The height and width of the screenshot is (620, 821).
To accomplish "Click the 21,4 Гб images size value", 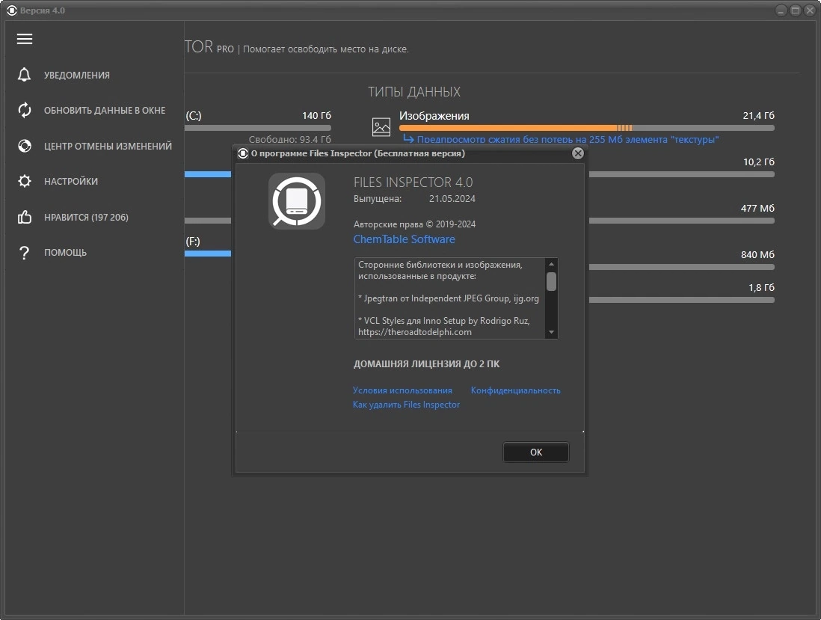I will (759, 115).
